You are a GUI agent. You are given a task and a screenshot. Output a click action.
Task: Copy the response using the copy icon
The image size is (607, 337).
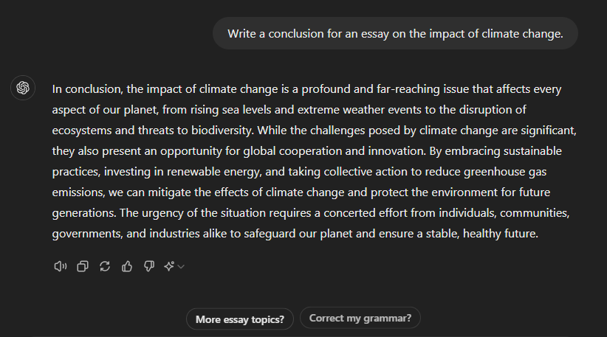point(83,266)
